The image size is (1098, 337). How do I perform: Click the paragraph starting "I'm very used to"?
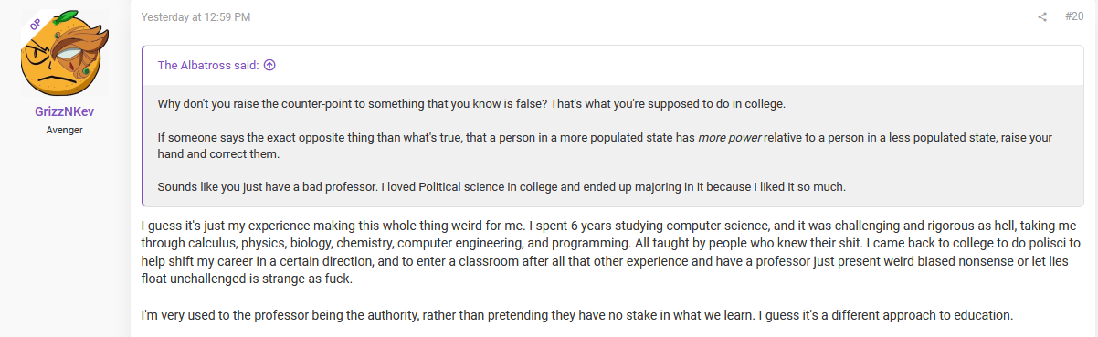coord(577,316)
